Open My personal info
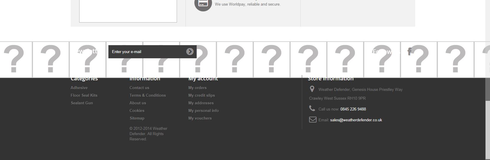The height and width of the screenshot is (160, 490). [203, 110]
